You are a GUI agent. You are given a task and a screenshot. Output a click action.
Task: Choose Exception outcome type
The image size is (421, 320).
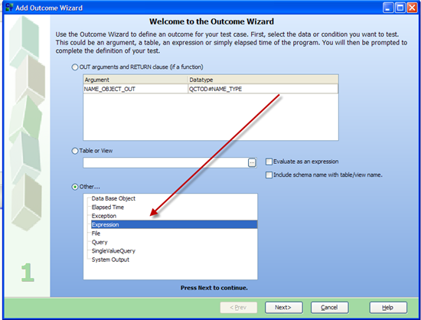(x=104, y=216)
